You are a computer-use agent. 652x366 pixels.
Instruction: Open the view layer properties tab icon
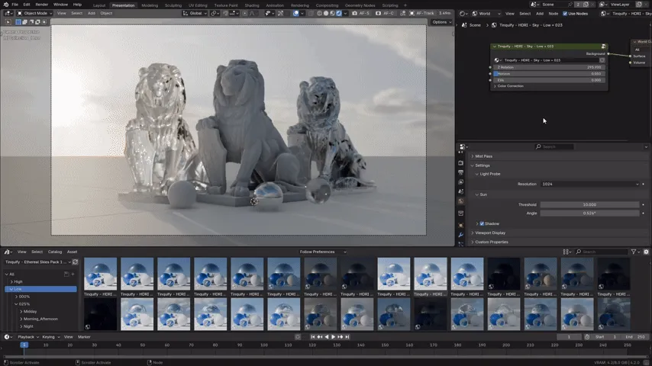(460, 182)
